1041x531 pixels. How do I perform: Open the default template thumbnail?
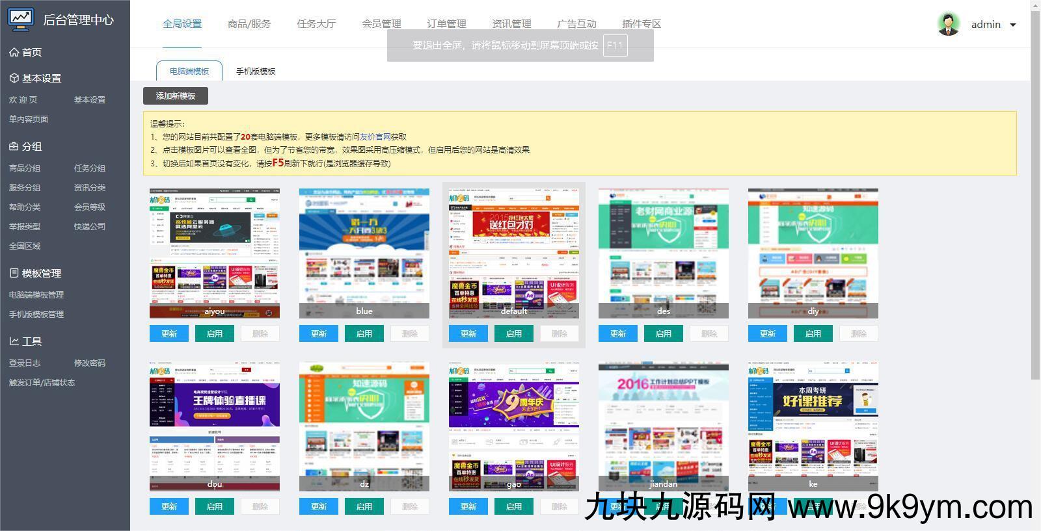(x=514, y=253)
